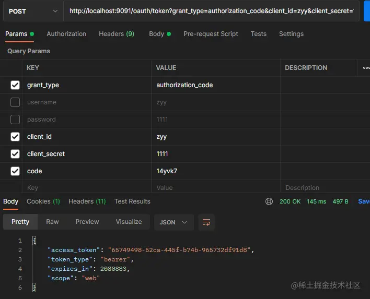Click the 14yvk7 code value
370x299 pixels.
pyautogui.click(x=167, y=171)
